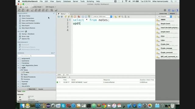Open search table data tool
The image size is (195, 109).
[x=51, y=10]
